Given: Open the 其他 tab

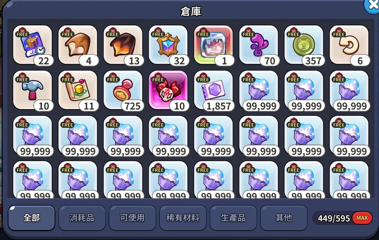Looking at the screenshot, I should pos(283,218).
